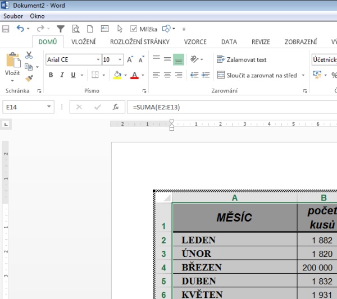The height and width of the screenshot is (299, 337).
Task: Increase font size with large A icon
Action: point(130,59)
